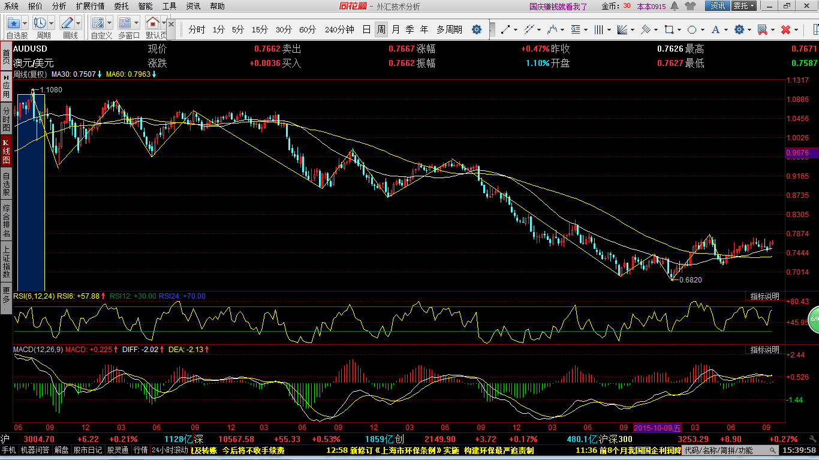Viewport: 819px width, 460px height.
Task: Switch chart to 1分 period
Action: 219,29
